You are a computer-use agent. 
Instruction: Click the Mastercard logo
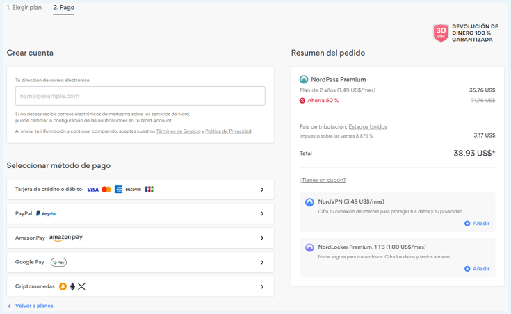(106, 189)
